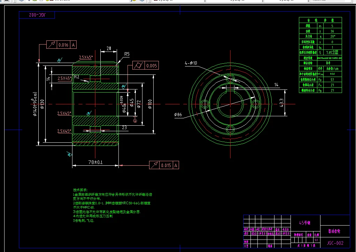This screenshot has width=356, height=252.
Task: Select the 标准化 cell in the title block
Action: tap(270, 234)
